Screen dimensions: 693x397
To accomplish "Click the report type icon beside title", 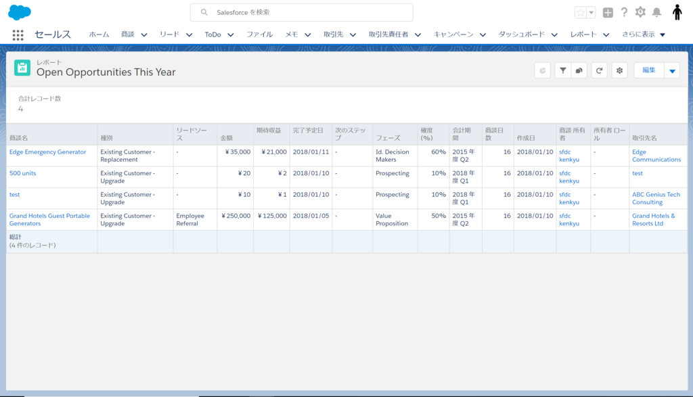I will 22,68.
